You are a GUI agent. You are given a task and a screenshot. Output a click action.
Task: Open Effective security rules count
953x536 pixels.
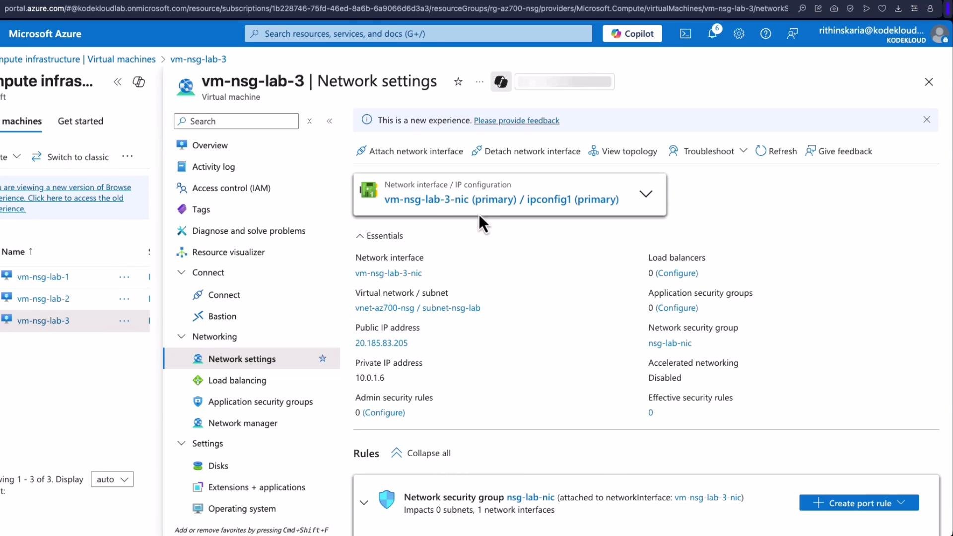click(651, 412)
